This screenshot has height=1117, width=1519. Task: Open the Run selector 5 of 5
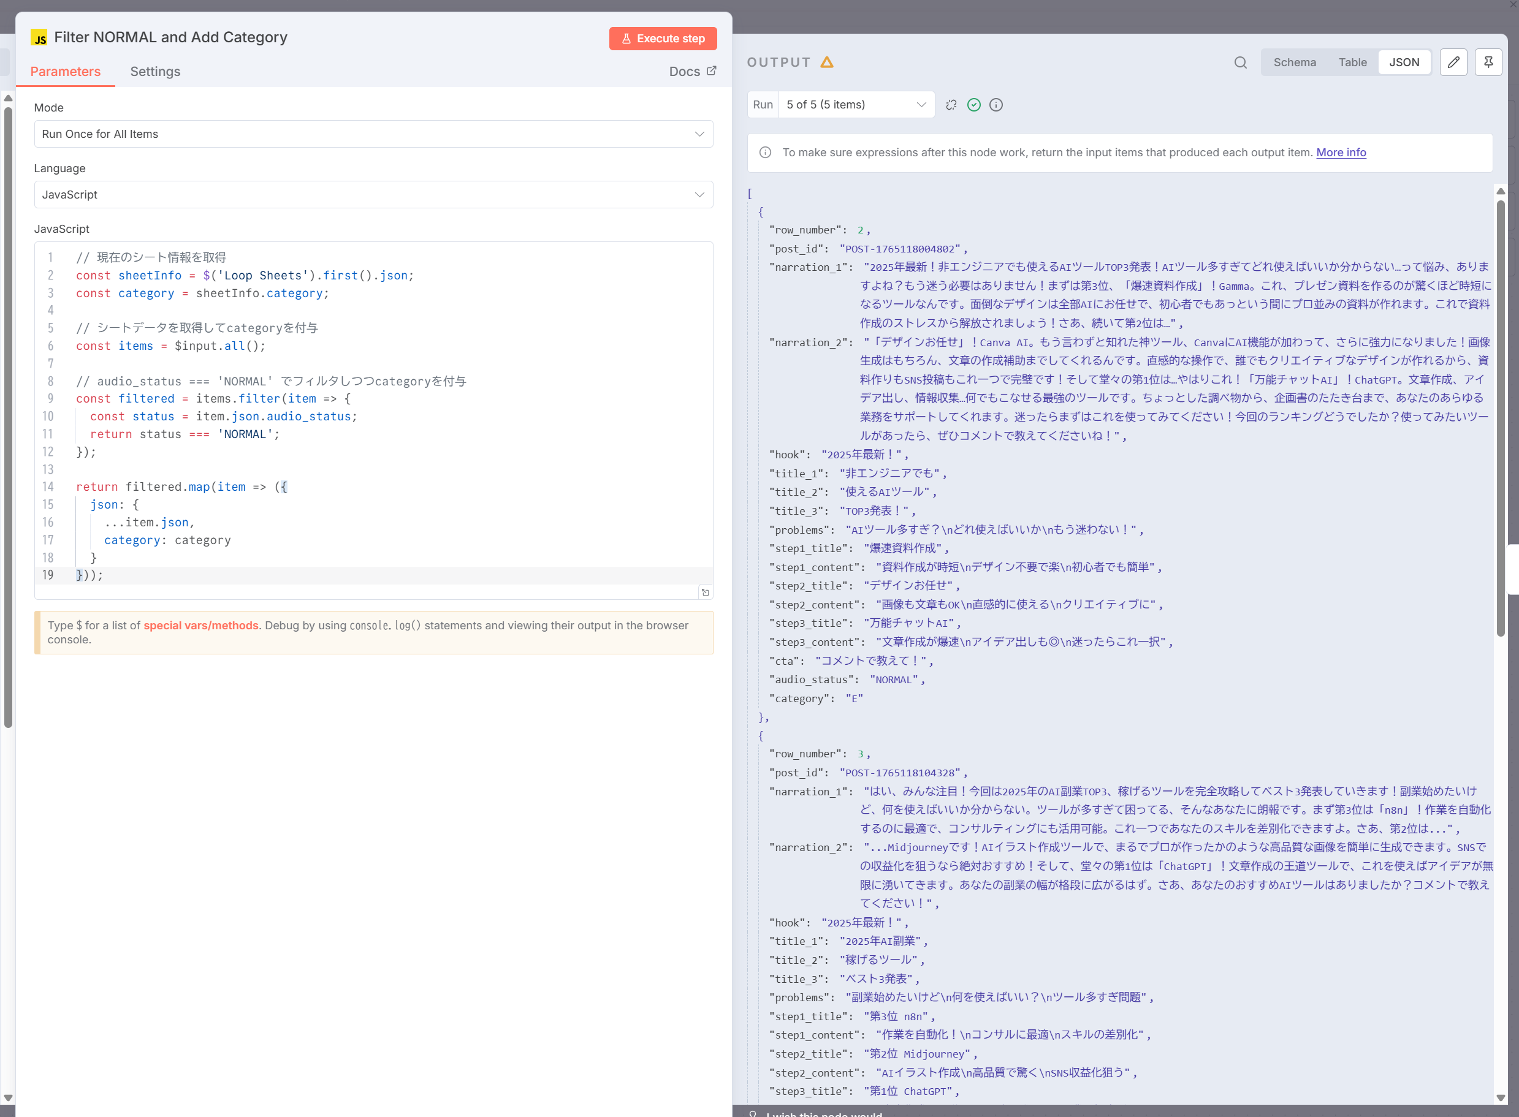tap(855, 105)
